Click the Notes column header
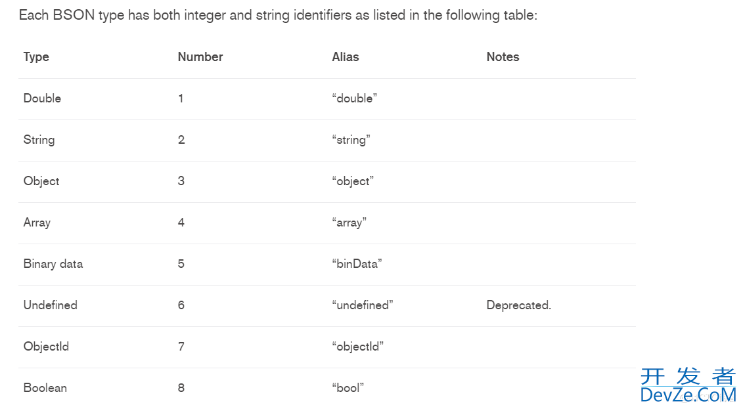The width and height of the screenshot is (743, 409). click(503, 57)
